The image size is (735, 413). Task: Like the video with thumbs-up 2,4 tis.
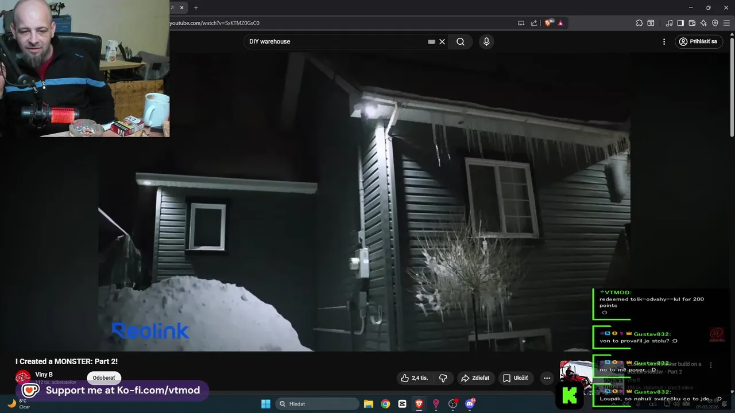click(415, 378)
